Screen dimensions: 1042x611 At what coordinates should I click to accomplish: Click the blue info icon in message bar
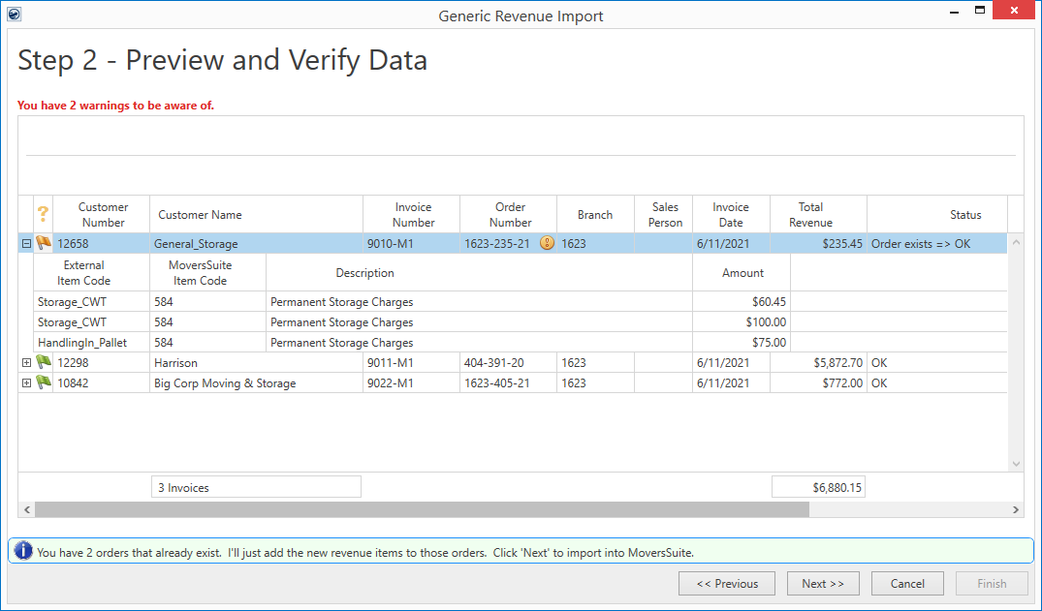click(22, 552)
